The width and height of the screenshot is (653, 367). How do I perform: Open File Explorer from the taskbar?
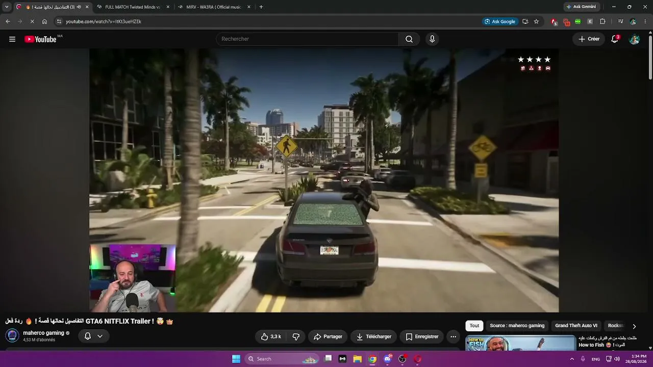(x=358, y=359)
